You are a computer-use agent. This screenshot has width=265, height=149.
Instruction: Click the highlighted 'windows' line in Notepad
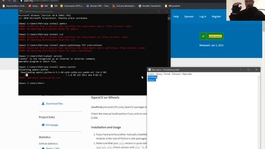pos(152,77)
